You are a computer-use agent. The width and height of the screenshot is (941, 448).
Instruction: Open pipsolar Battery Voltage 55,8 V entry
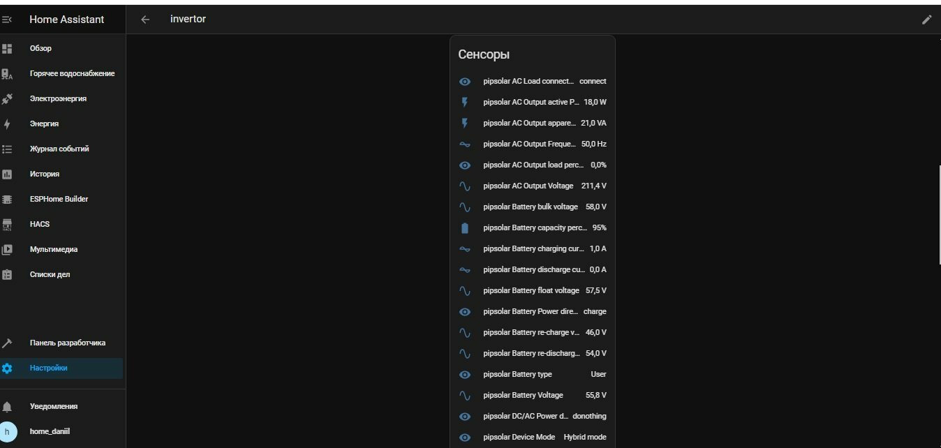pyautogui.click(x=533, y=395)
